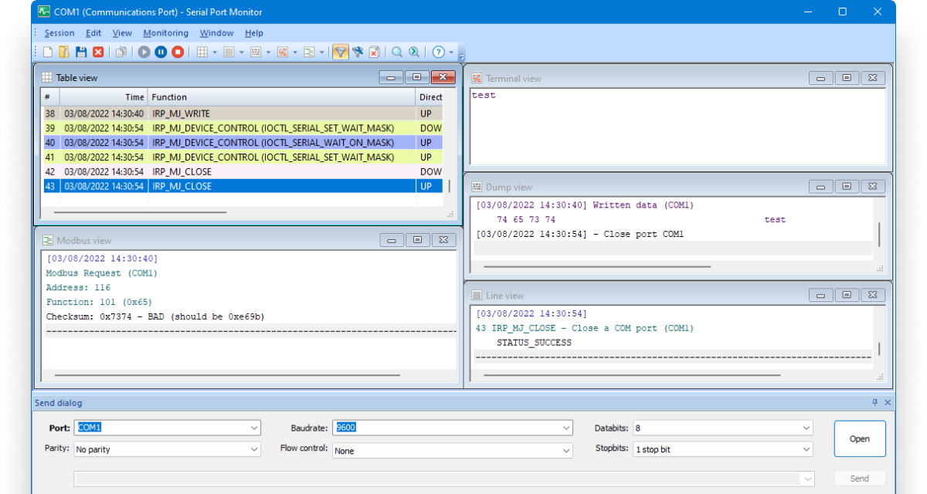Click the Save session floppy icon

tap(81, 52)
